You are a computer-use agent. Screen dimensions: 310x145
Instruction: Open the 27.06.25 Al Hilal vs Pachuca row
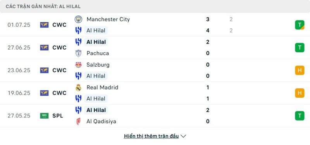[155, 48]
